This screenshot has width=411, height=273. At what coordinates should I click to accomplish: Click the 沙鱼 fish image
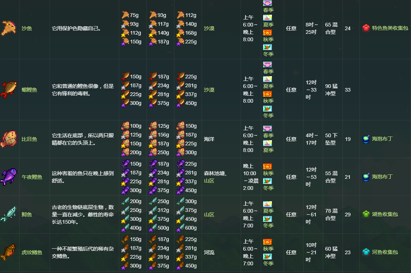point(9,28)
